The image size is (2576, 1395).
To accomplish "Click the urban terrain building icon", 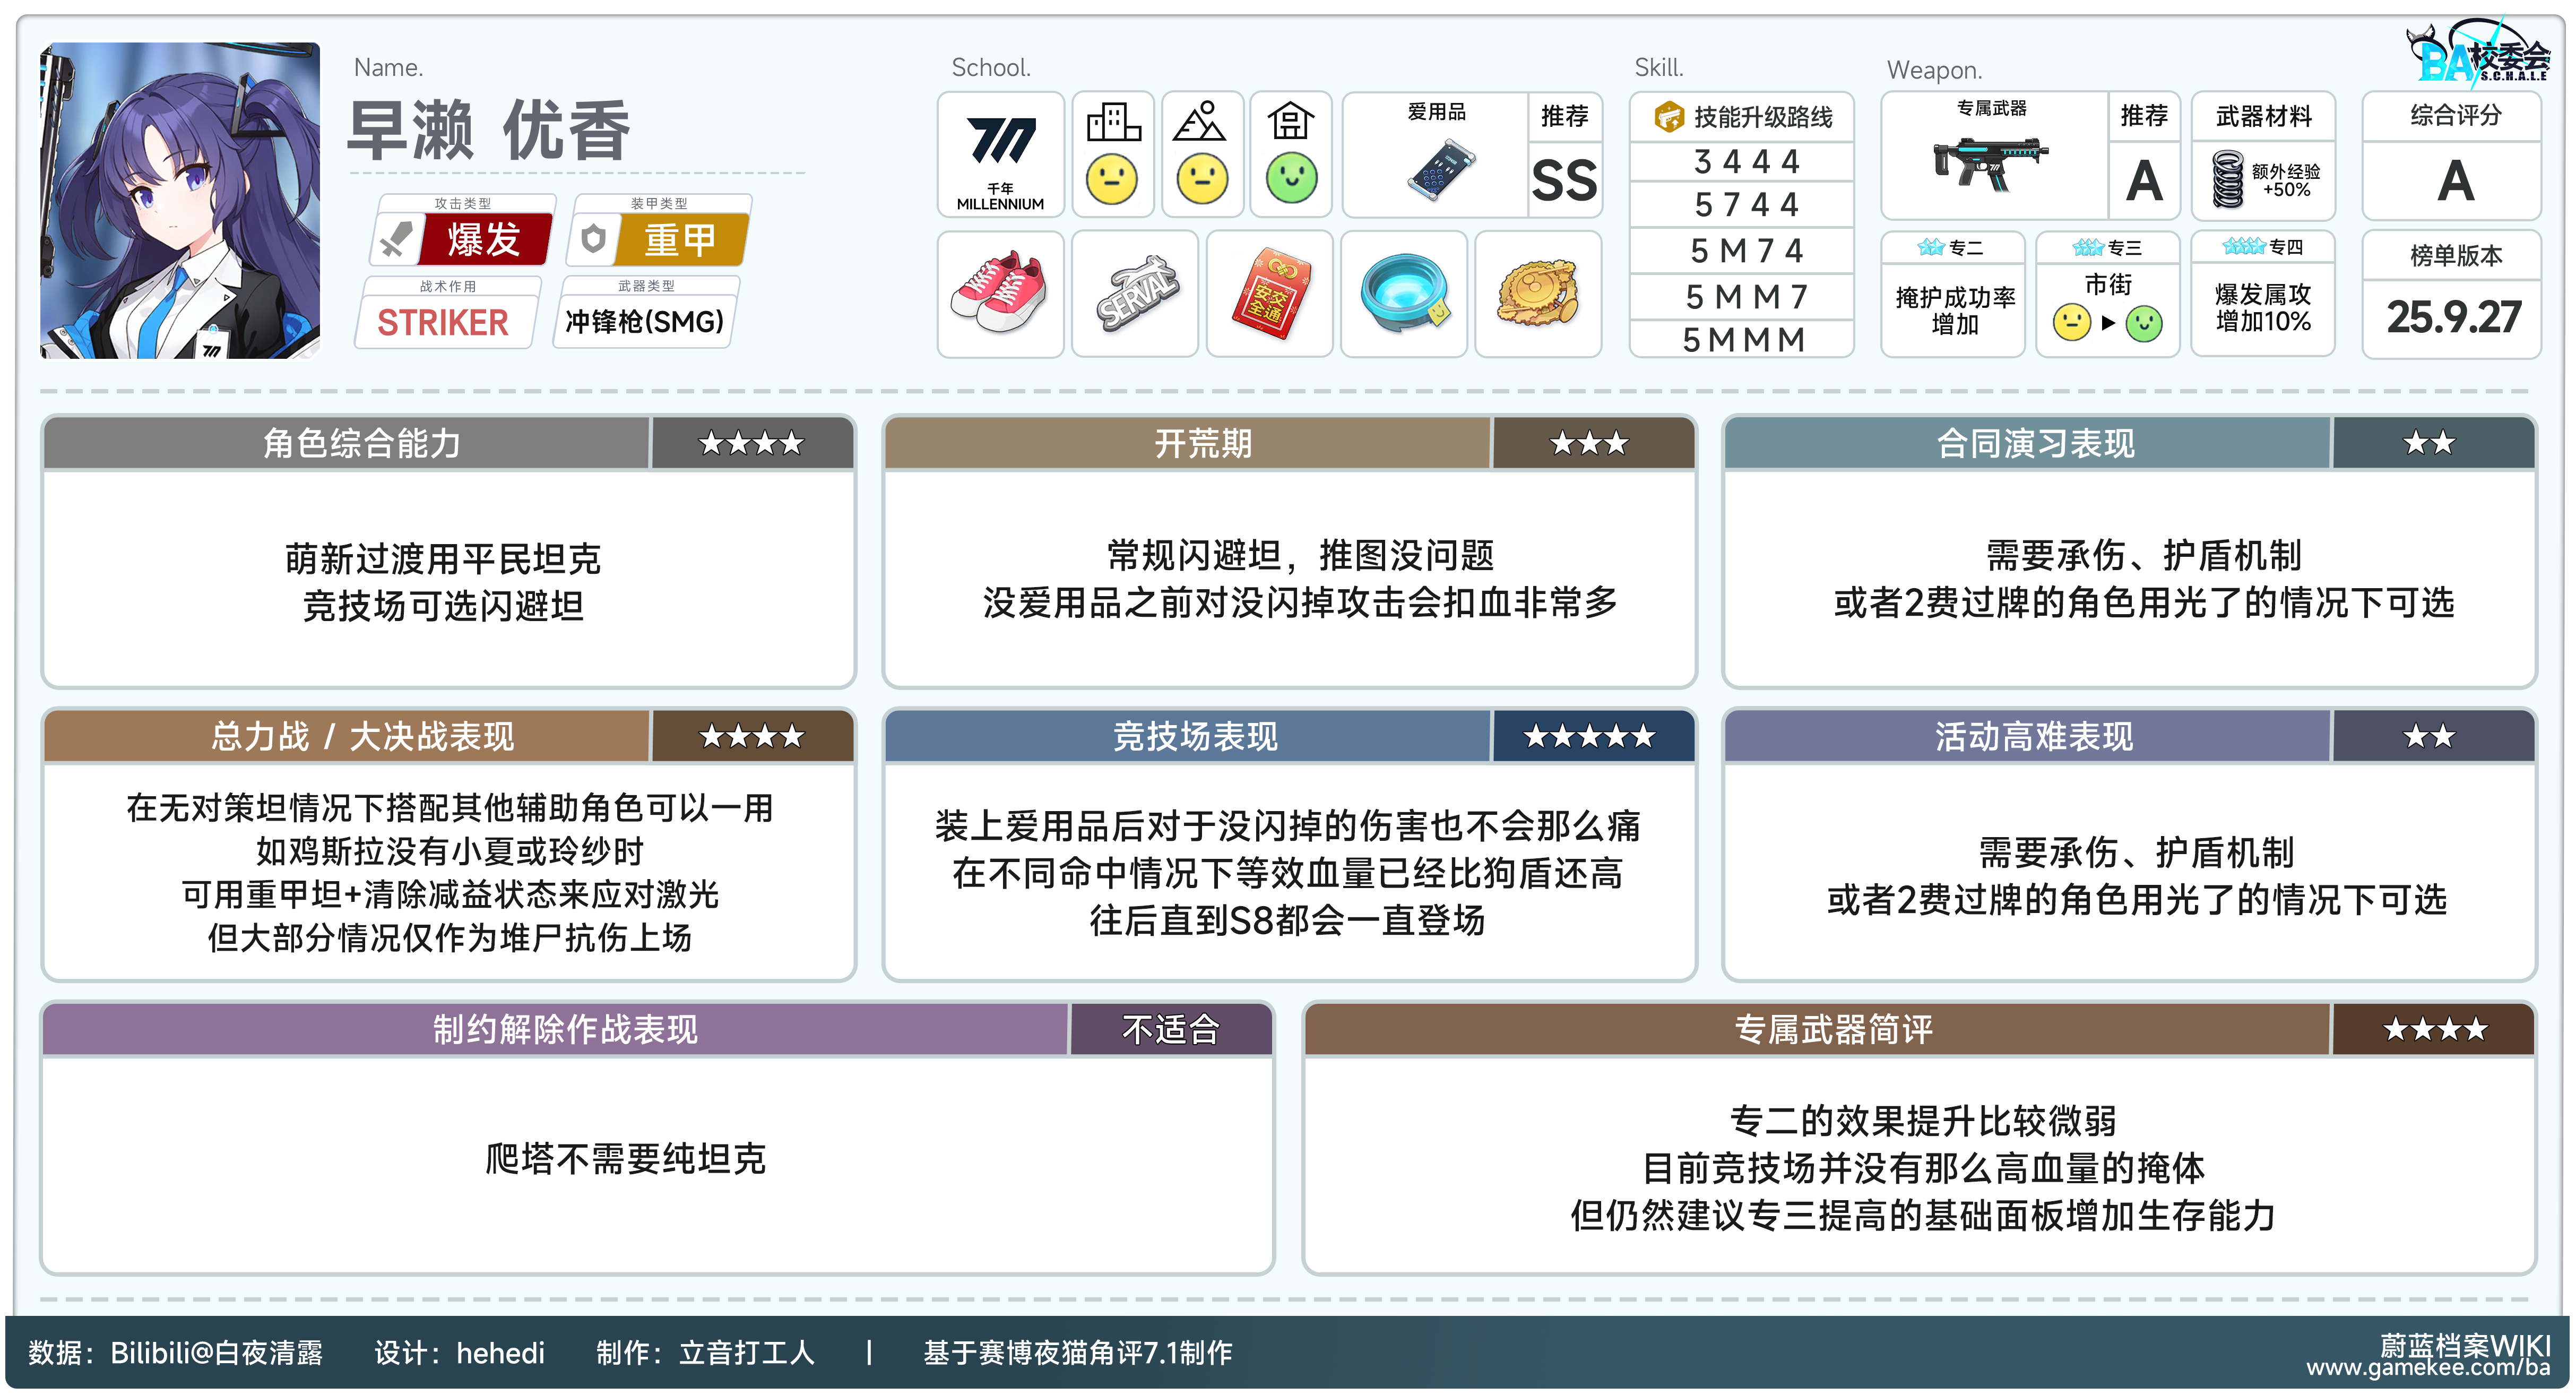I will pyautogui.click(x=1113, y=122).
